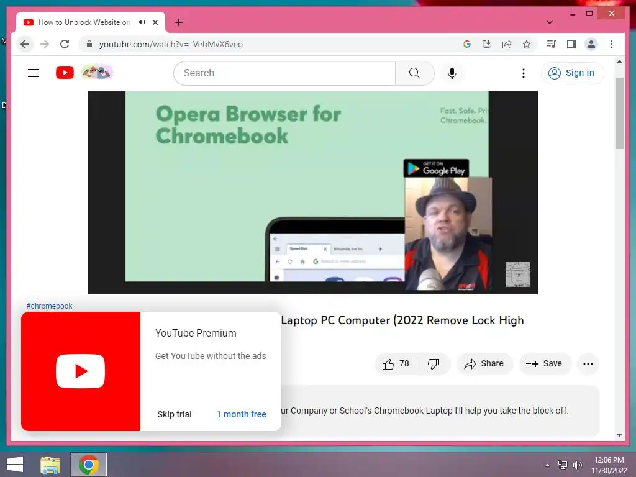The image size is (636, 477).
Task: Open the #chromebook hashtag link
Action: (49, 306)
